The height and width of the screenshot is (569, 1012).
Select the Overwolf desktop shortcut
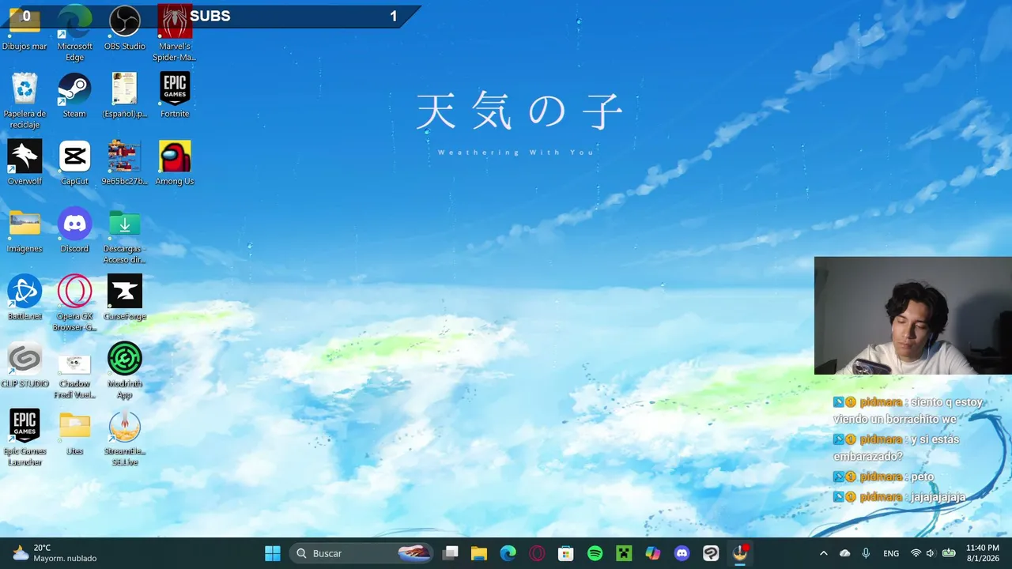coord(25,163)
